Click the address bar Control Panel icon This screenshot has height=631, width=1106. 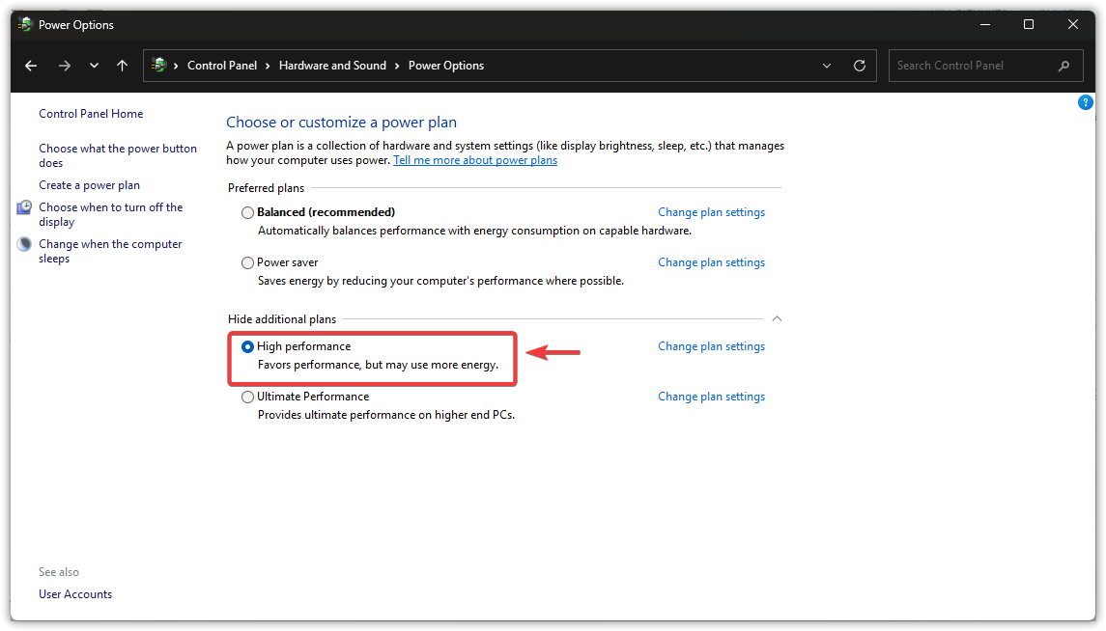click(159, 66)
